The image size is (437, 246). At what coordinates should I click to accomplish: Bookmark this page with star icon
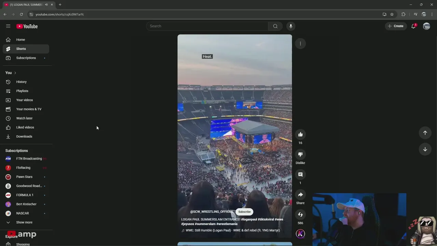pyautogui.click(x=392, y=14)
